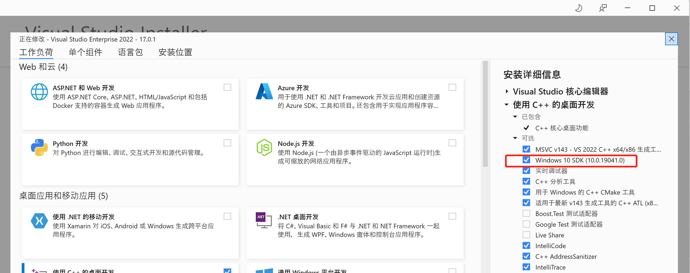The image size is (690, 273).
Task: Enable Boost.Test 测试适配器
Action: pyautogui.click(x=526, y=214)
